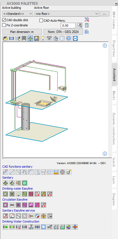This screenshot has width=118, height=239.
Task: Select the yellow house building icon
Action: coord(5,38)
